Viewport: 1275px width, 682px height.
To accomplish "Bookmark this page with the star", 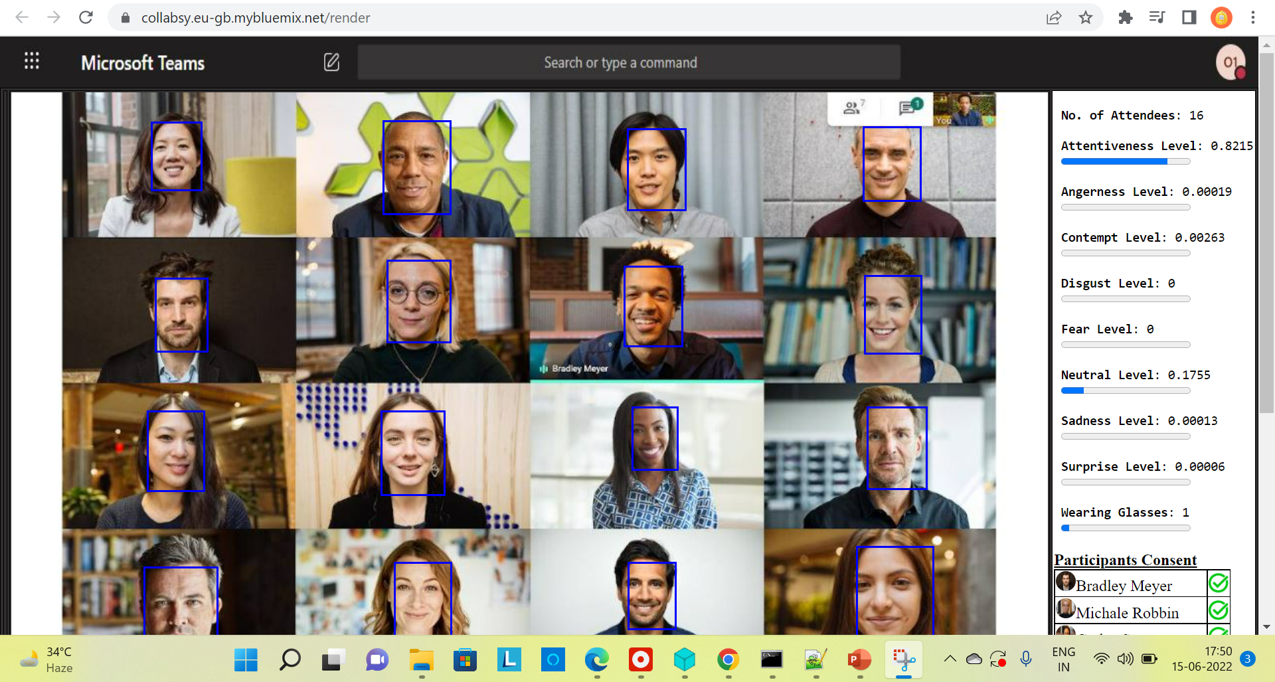I will click(1086, 18).
